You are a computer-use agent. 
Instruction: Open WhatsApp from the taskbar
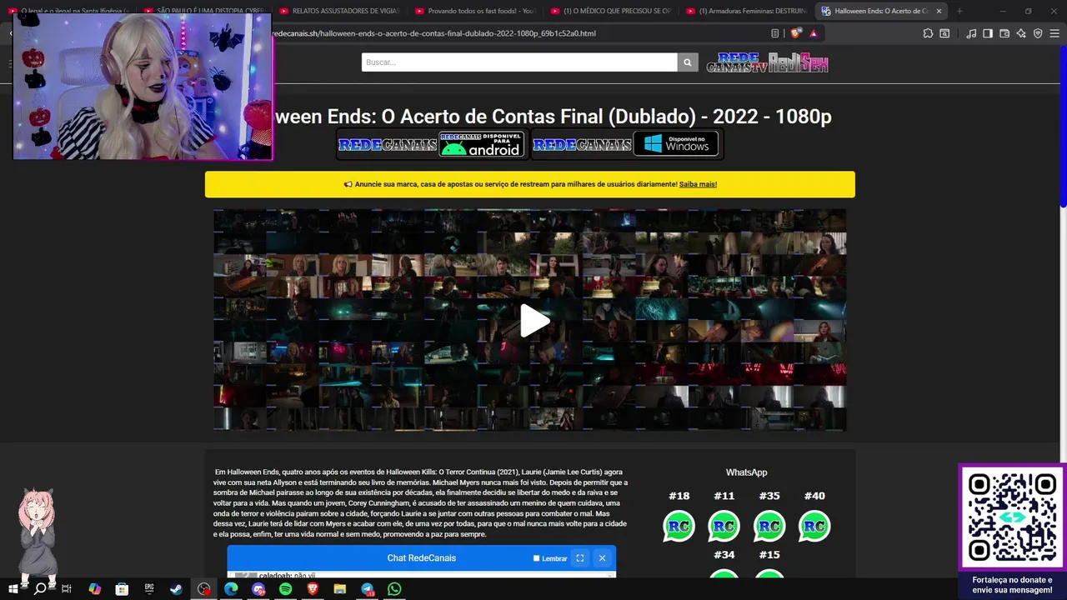(394, 589)
